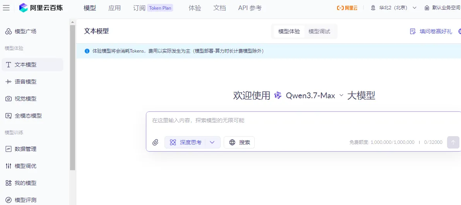The height and width of the screenshot is (205, 461).
Task: Click the 文本模型 T icon
Action: 9,65
